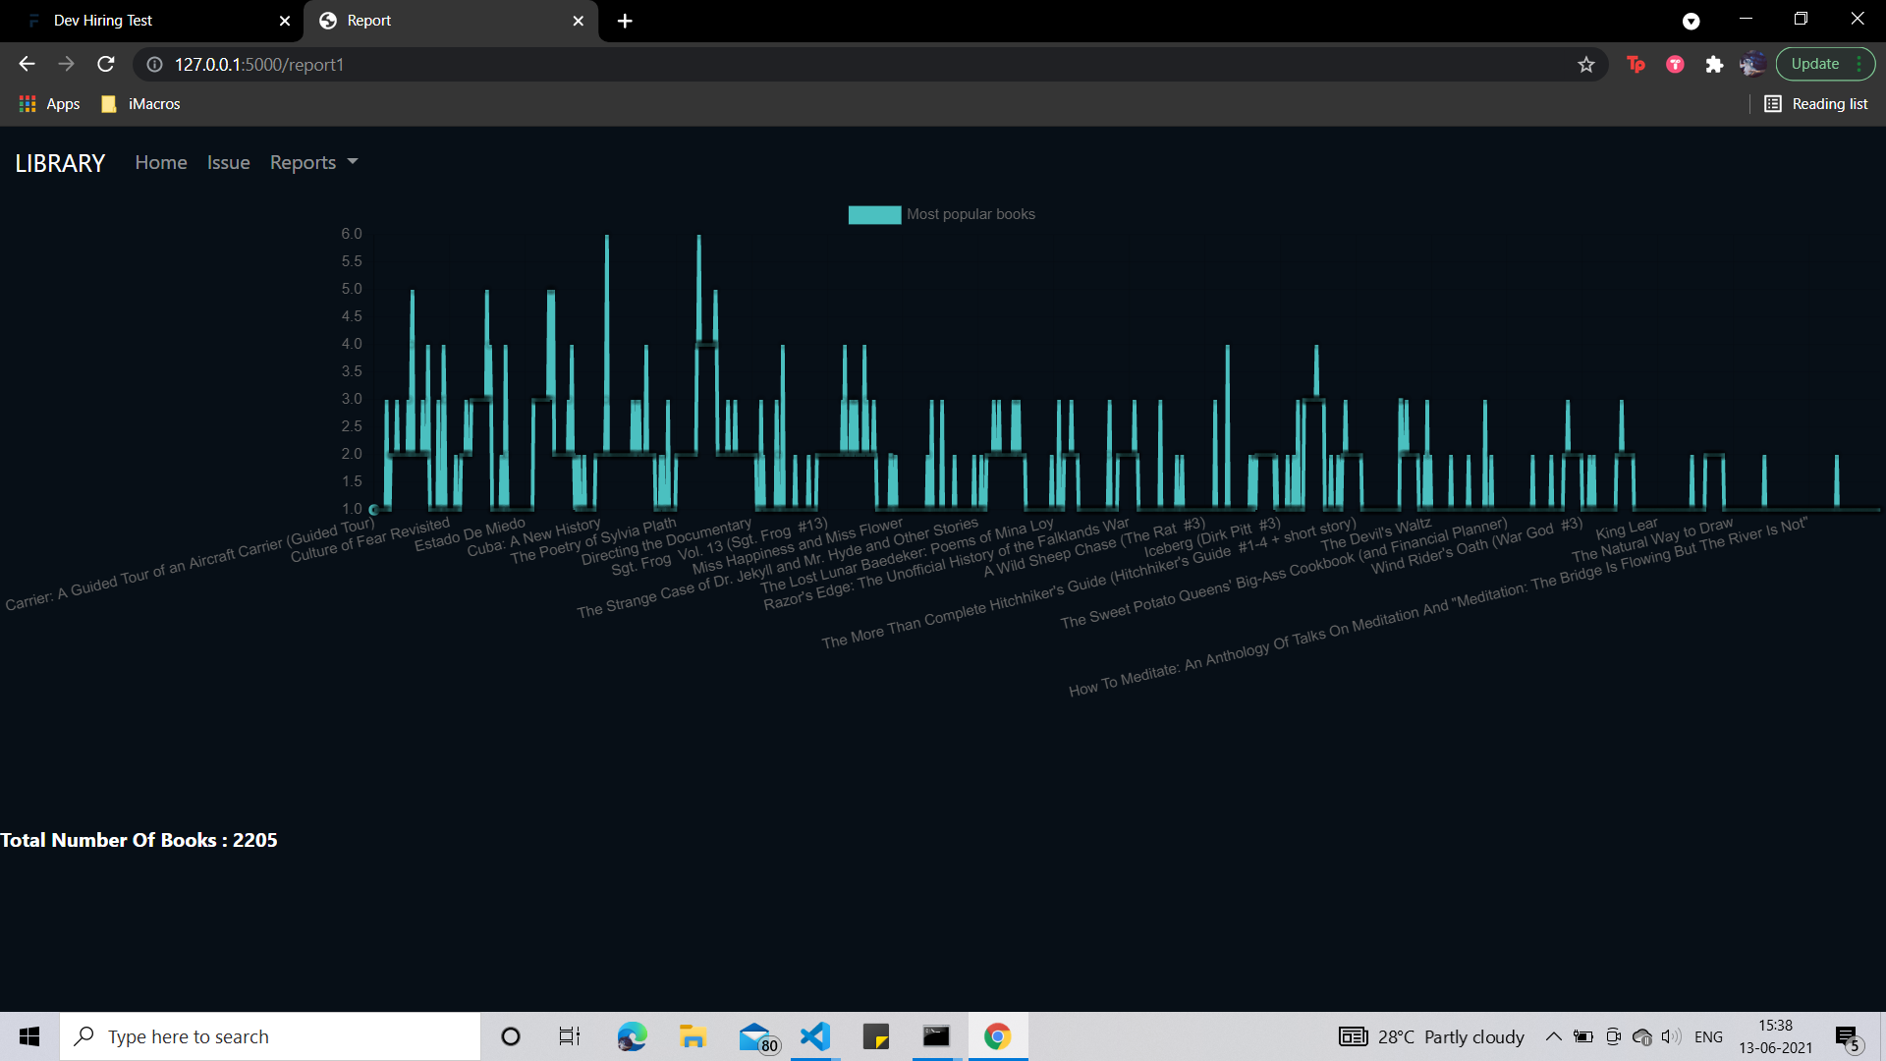Click the Reading list icon
Viewport: 1886px width, 1061px height.
coord(1773,103)
